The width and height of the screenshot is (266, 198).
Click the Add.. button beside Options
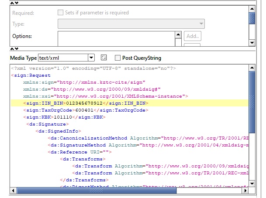[192, 36]
